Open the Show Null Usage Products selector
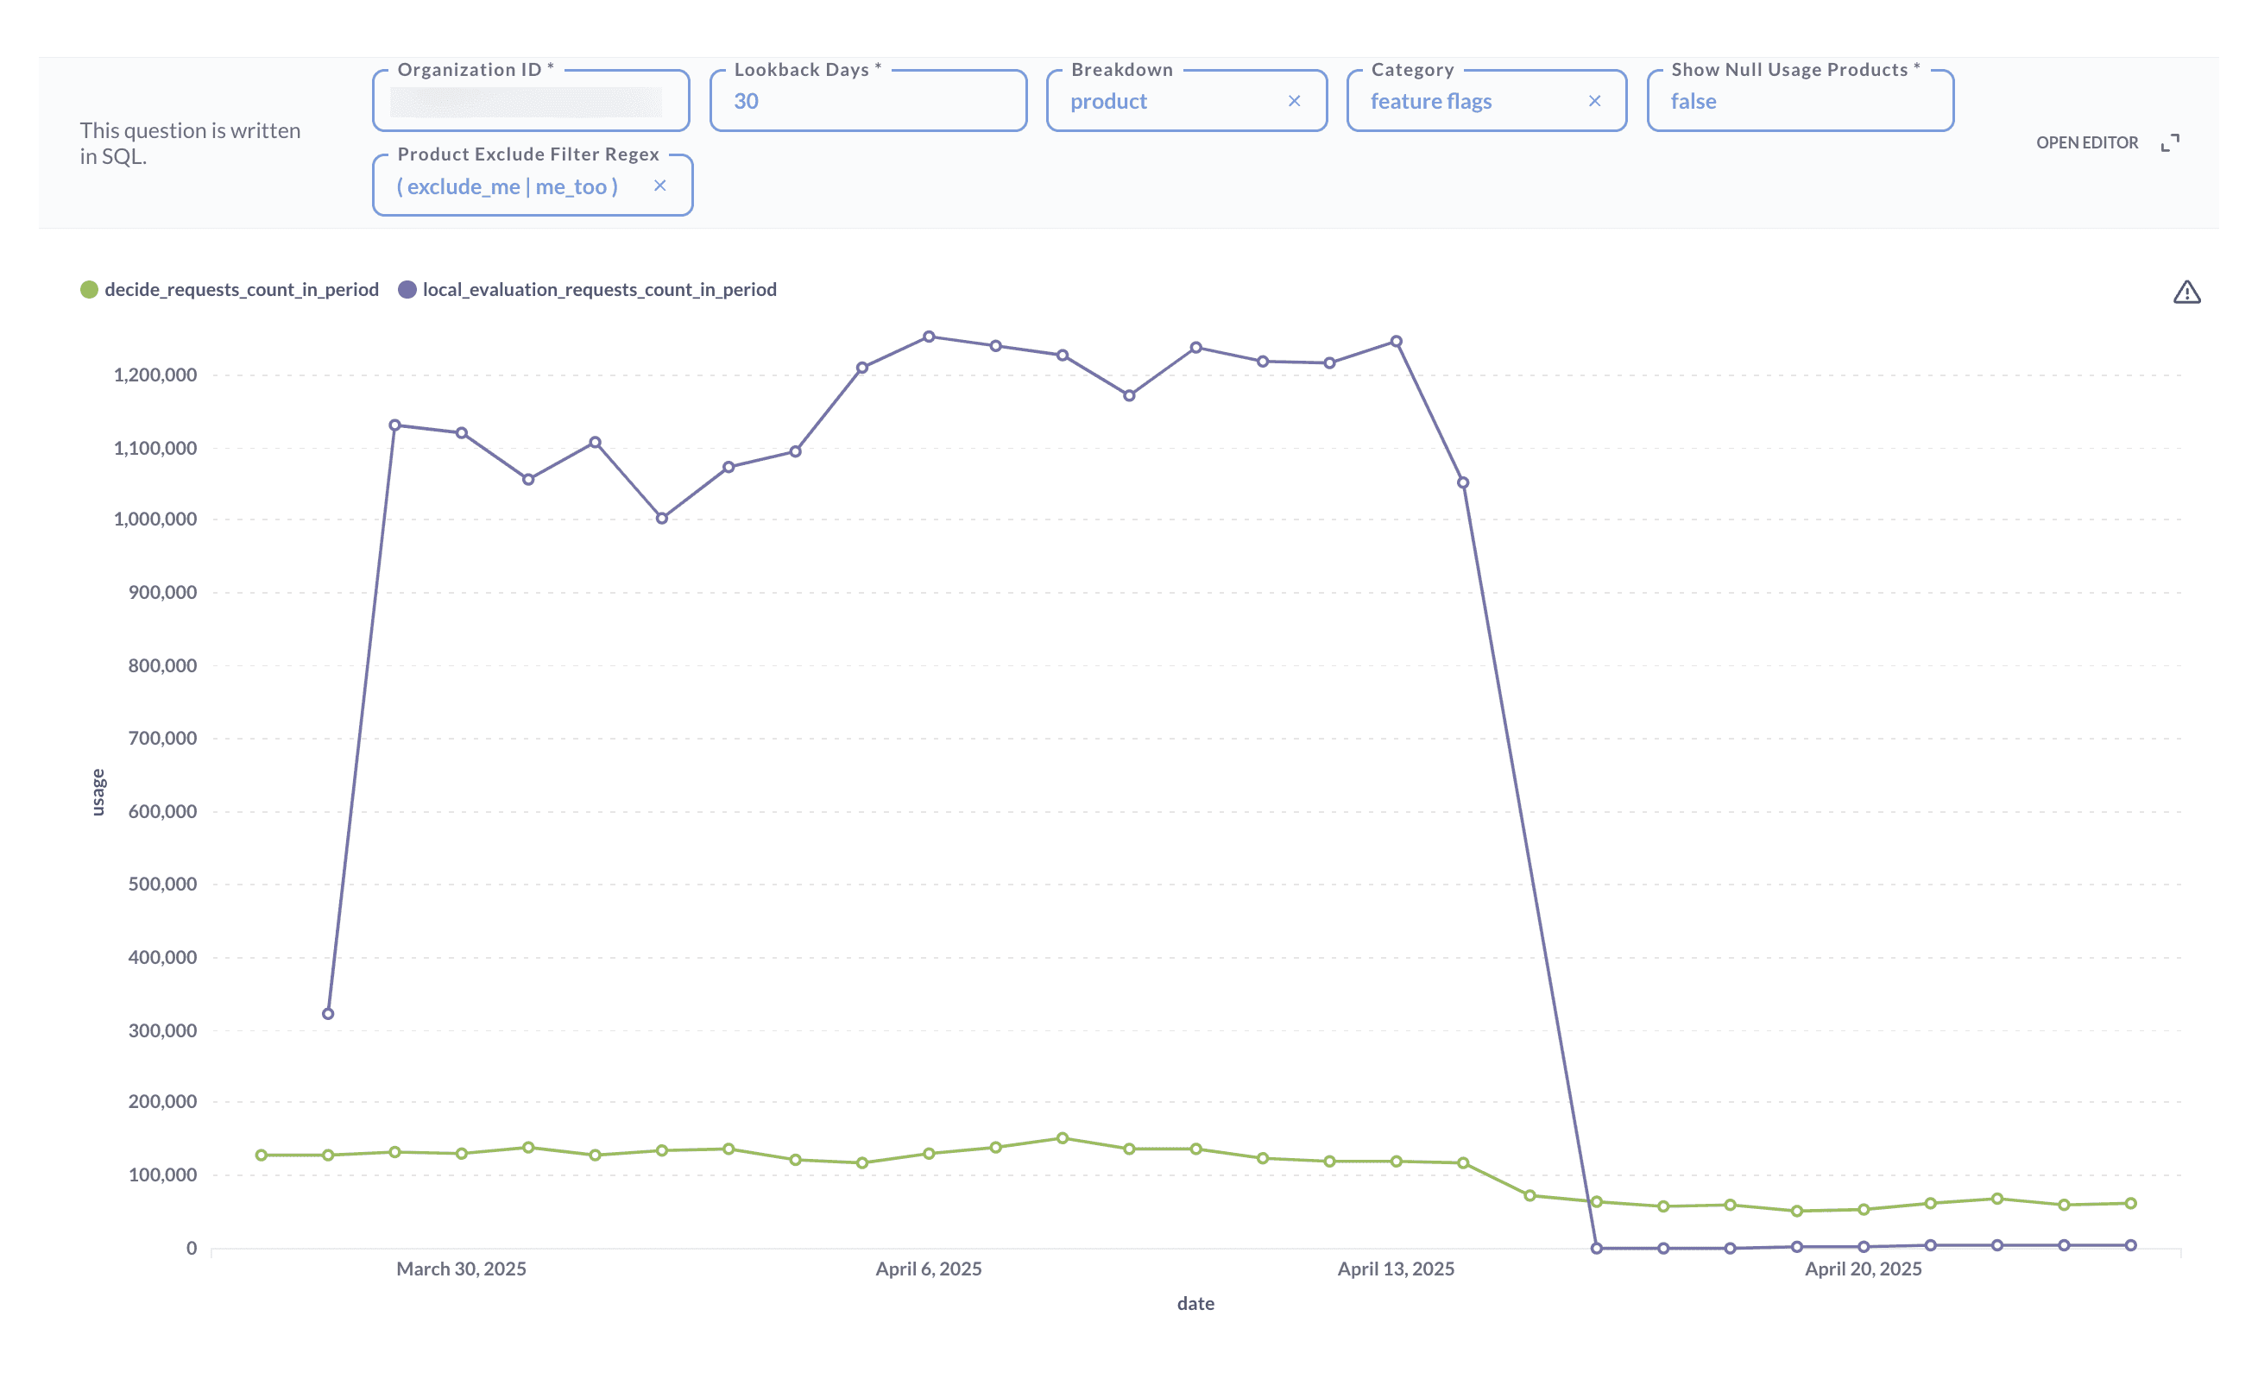Viewport: 2258px width, 1379px height. [1799, 102]
